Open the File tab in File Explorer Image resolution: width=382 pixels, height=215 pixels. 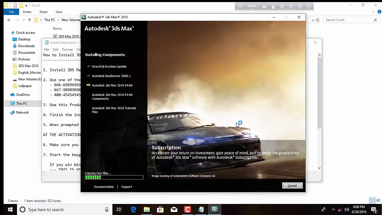[x=11, y=12]
